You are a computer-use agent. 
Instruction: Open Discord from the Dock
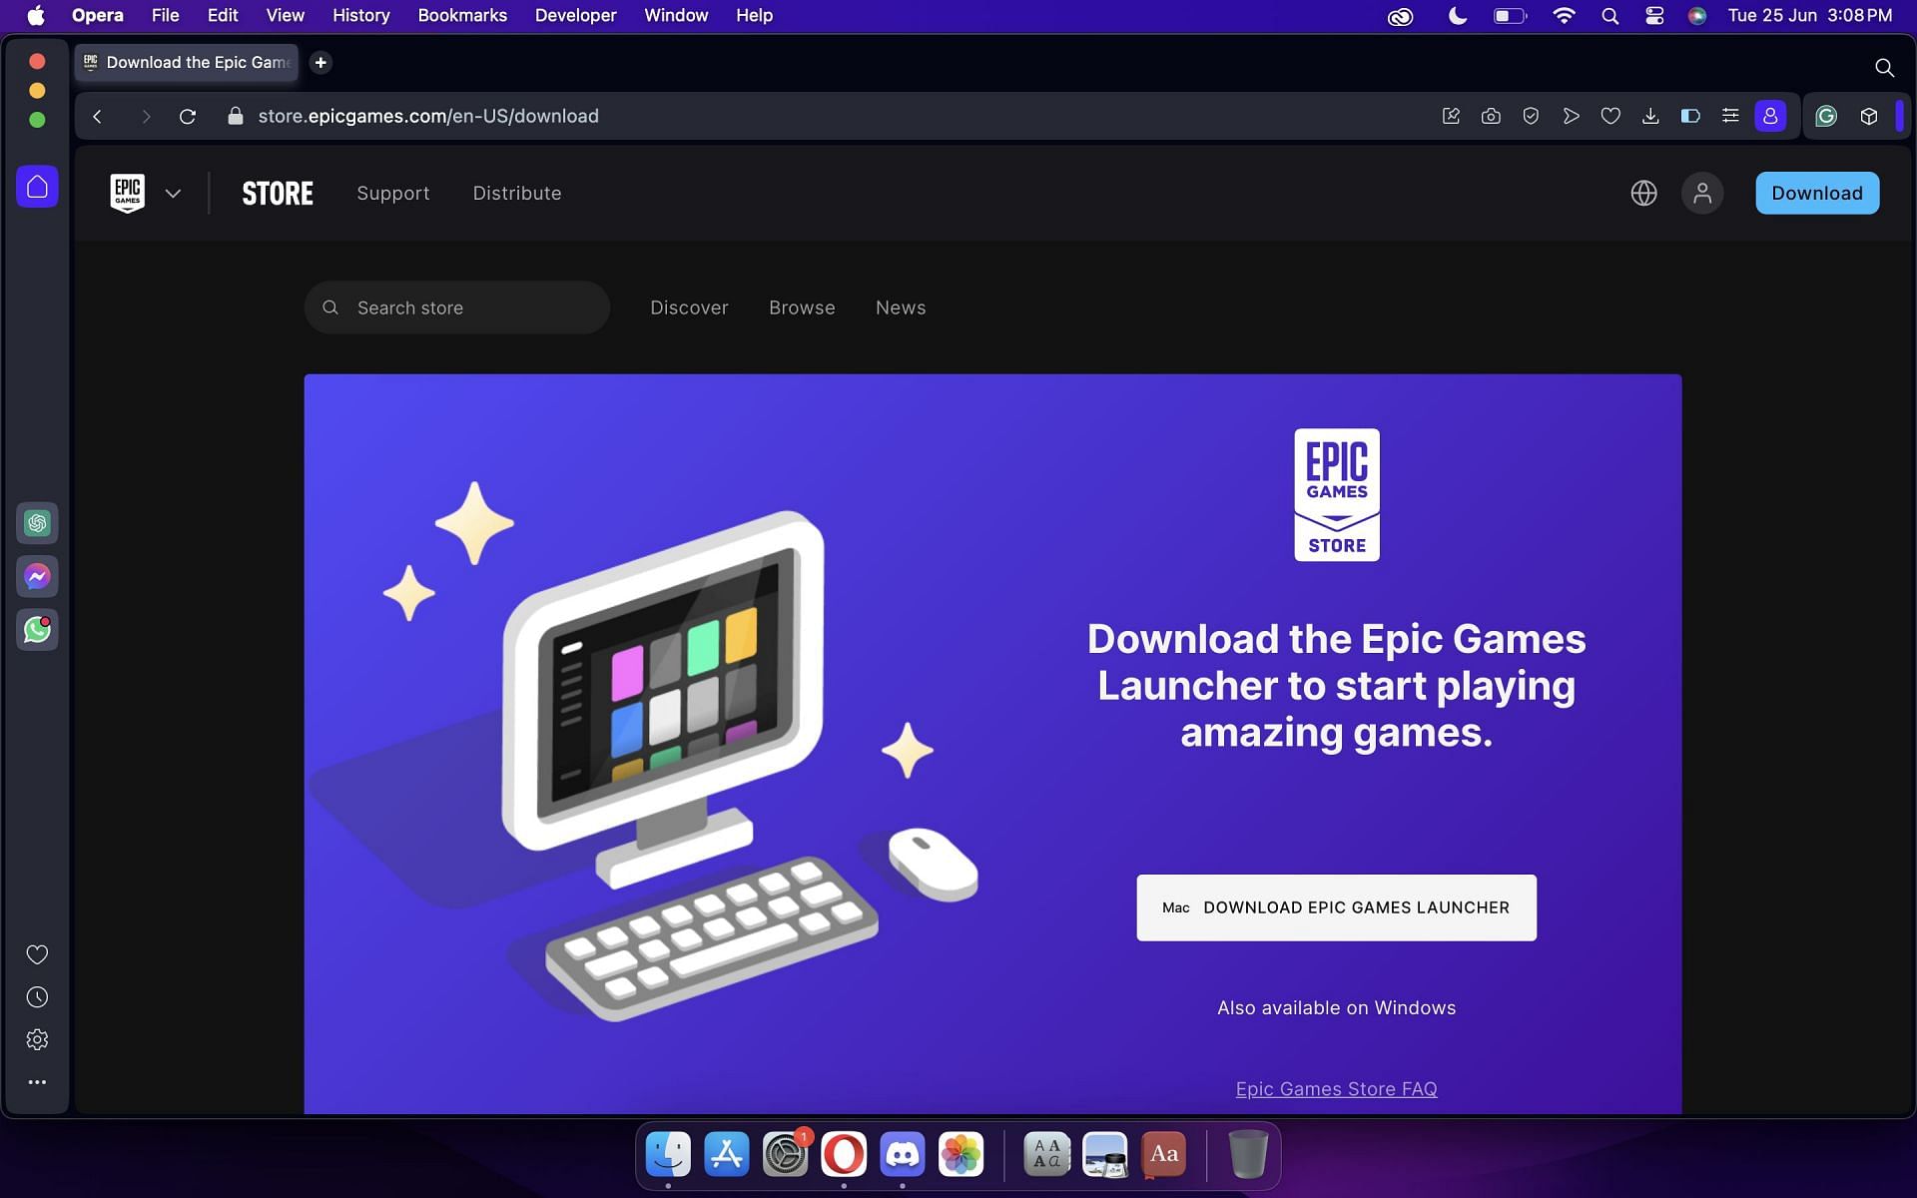click(903, 1154)
